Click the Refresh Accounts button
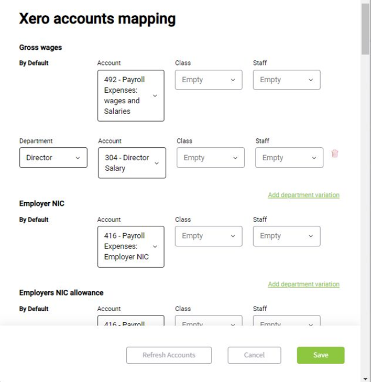 tap(169, 355)
